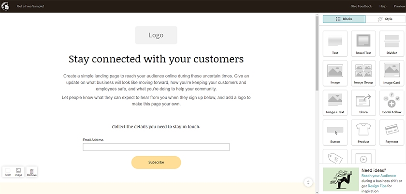Select the Boxed Text block
This screenshot has width=406, height=194.
363,44
